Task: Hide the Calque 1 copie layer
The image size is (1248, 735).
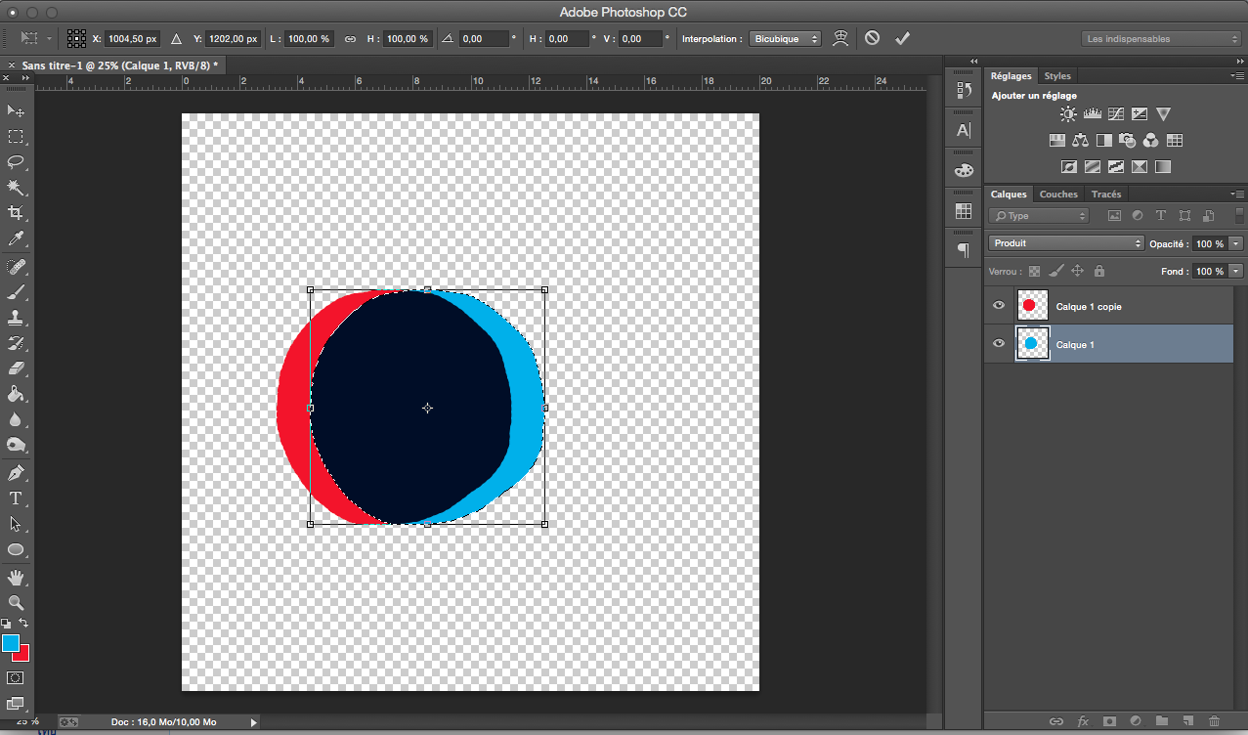Action: (999, 306)
